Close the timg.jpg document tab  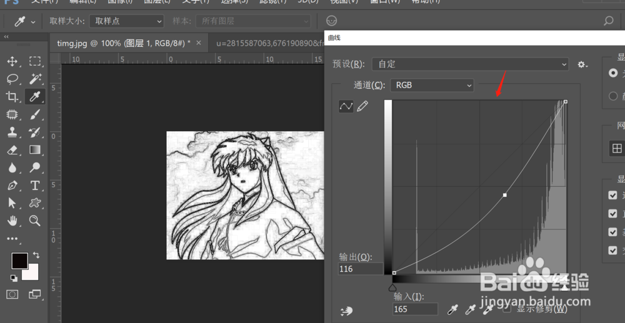click(199, 42)
